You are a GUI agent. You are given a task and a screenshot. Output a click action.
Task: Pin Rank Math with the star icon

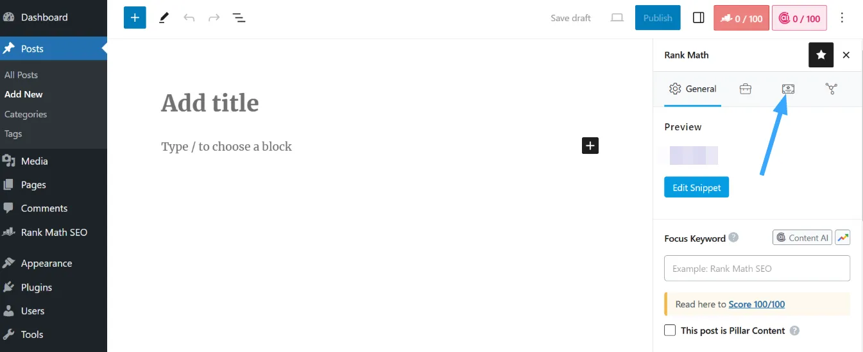click(821, 55)
